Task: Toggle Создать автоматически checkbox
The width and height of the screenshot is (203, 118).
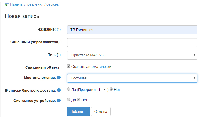Action: tap(69, 66)
